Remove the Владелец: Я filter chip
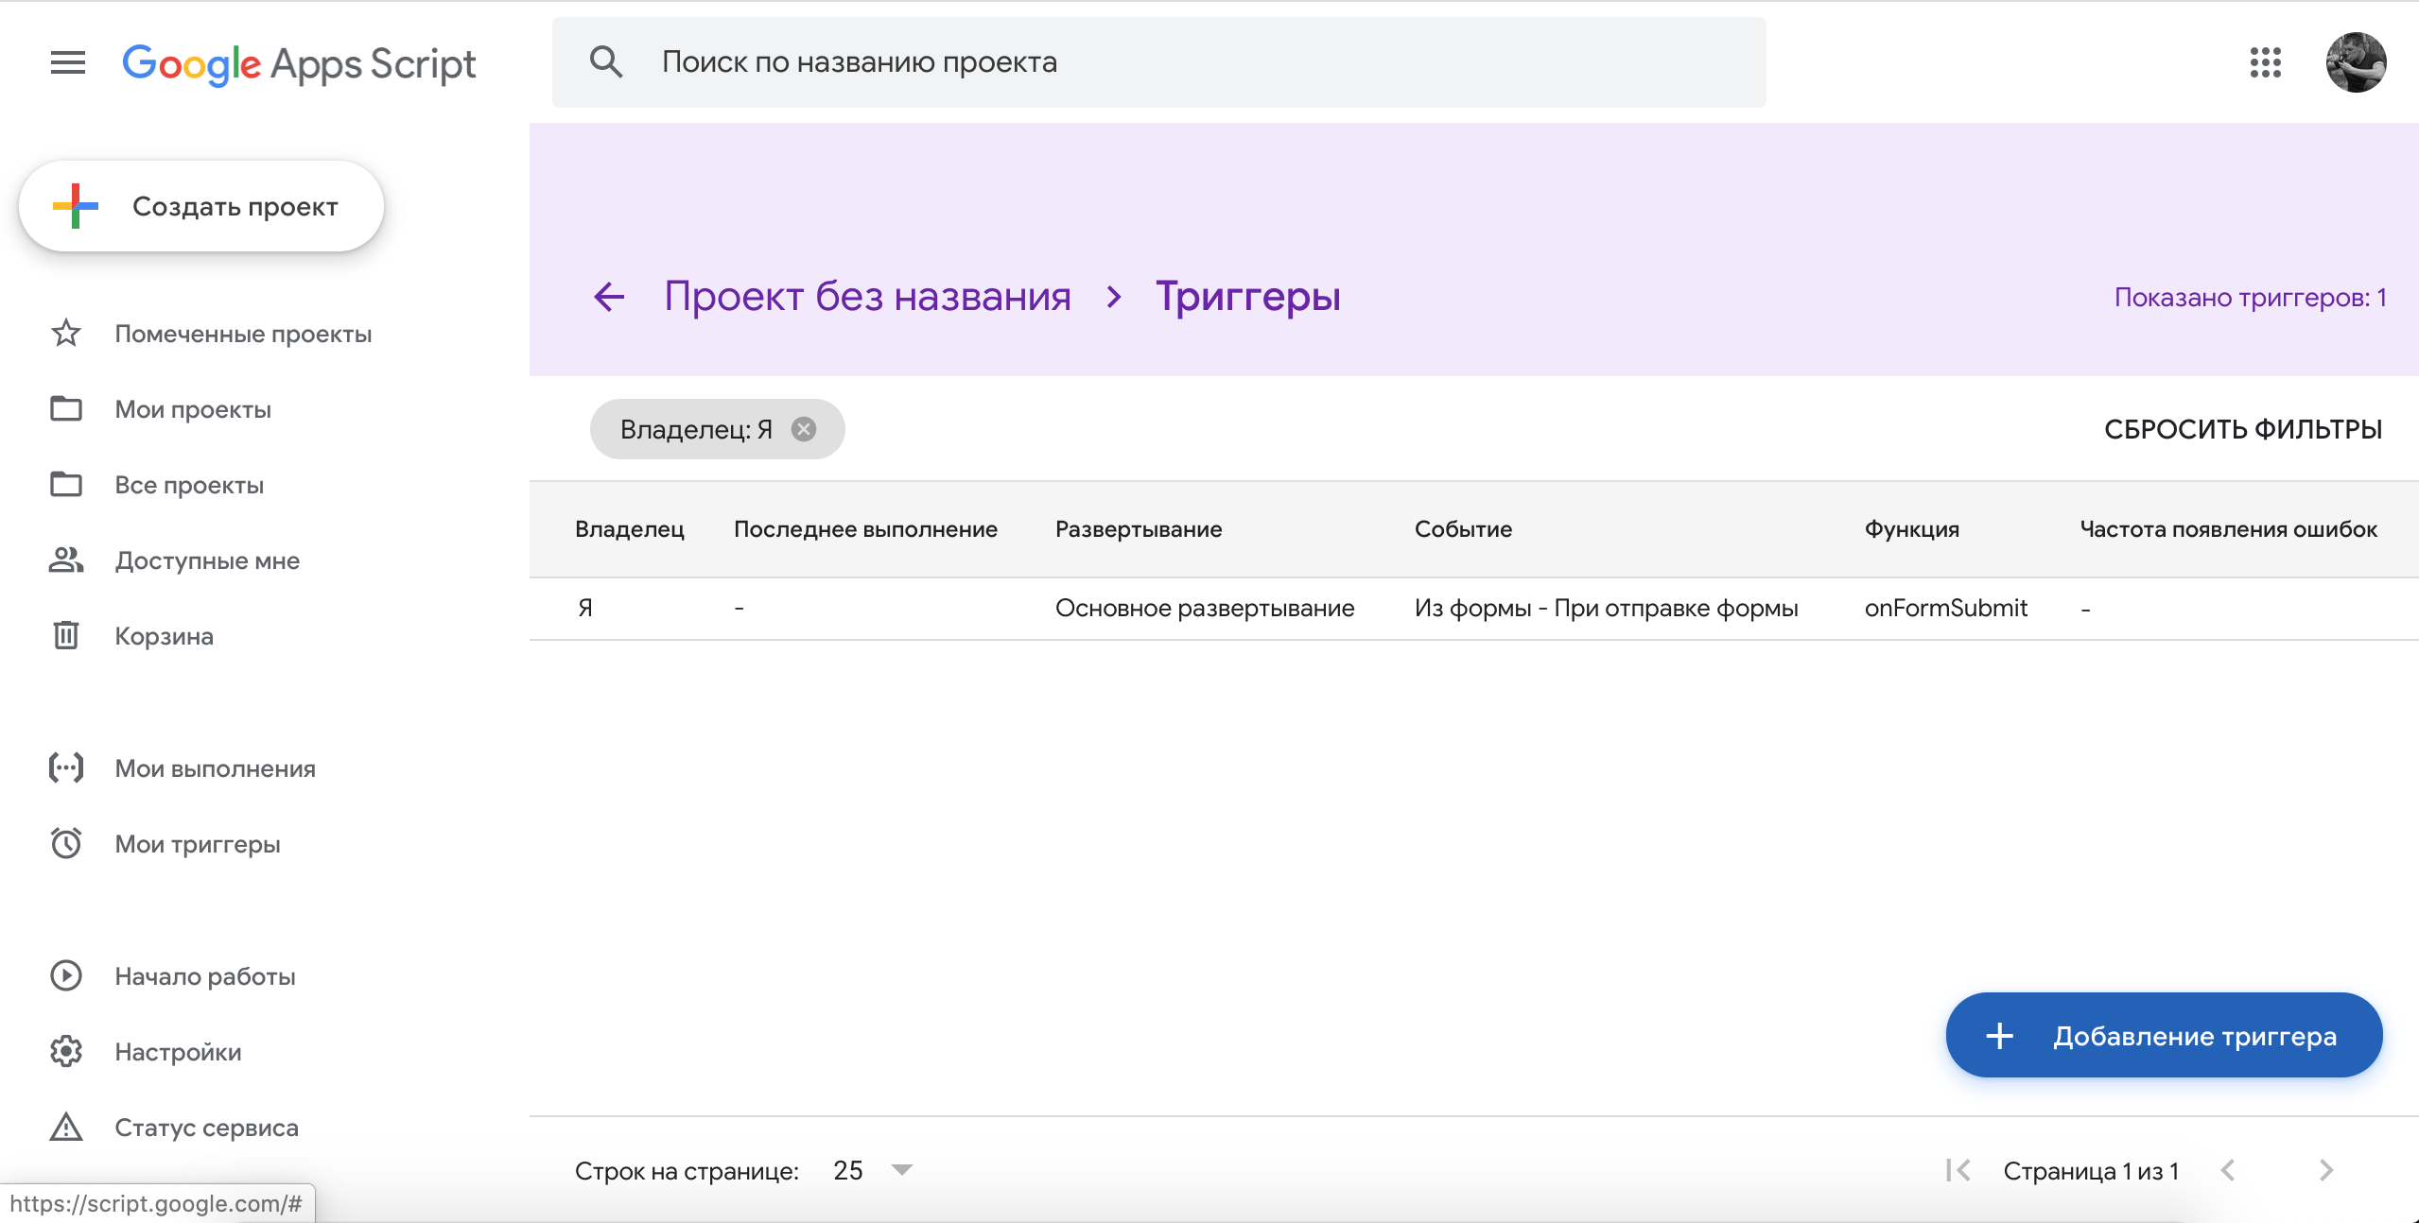Screen dimensions: 2419x1223 [804, 429]
